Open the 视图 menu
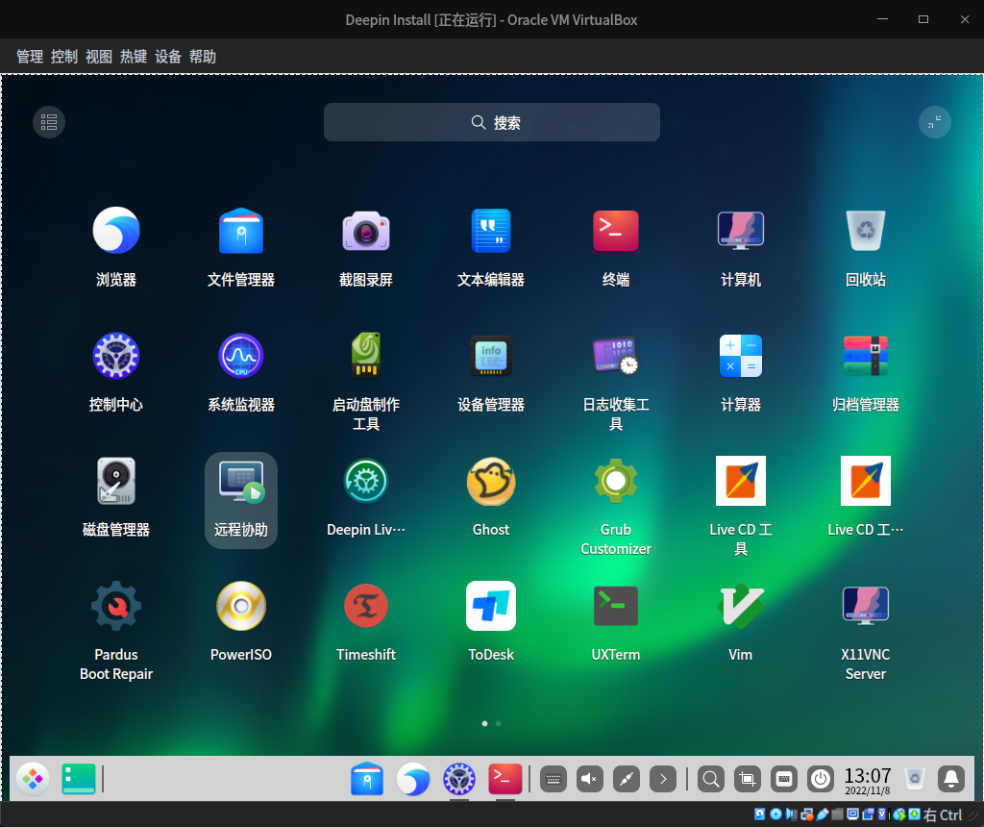Image resolution: width=984 pixels, height=827 pixels. coord(99,57)
